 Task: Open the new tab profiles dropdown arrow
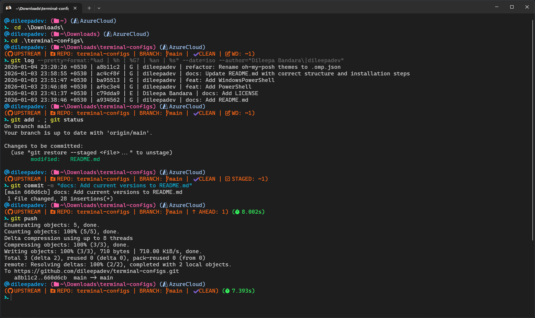point(99,8)
